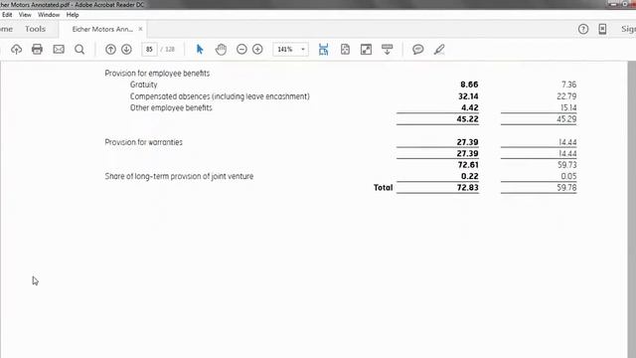Image resolution: width=636 pixels, height=358 pixels.
Task: Click the value 0.05
Action: [568, 176]
